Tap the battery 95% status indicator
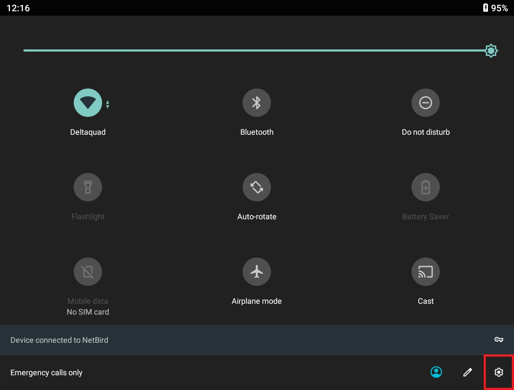Image resolution: width=514 pixels, height=390 pixels. [495, 8]
